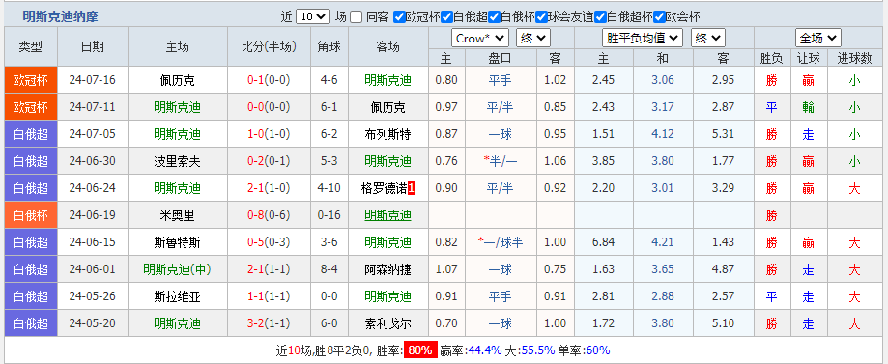Click 格罗德诺 away team on 24-06-24
Image resolution: width=888 pixels, height=364 pixels.
(385, 188)
